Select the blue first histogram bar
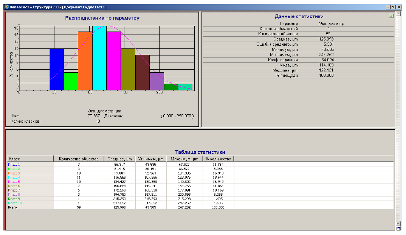The width and height of the screenshot is (406, 235). point(57,69)
